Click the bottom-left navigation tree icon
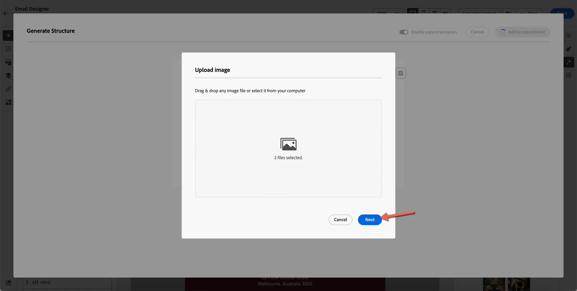Image resolution: width=577 pixels, height=291 pixels. click(x=9, y=283)
